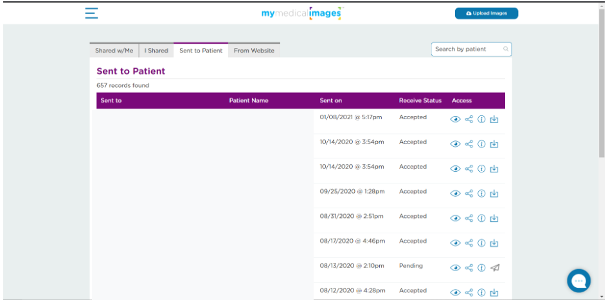The width and height of the screenshot is (608, 300).
Task: Show info for the pending 08/13/2020 record
Action: pos(481,268)
